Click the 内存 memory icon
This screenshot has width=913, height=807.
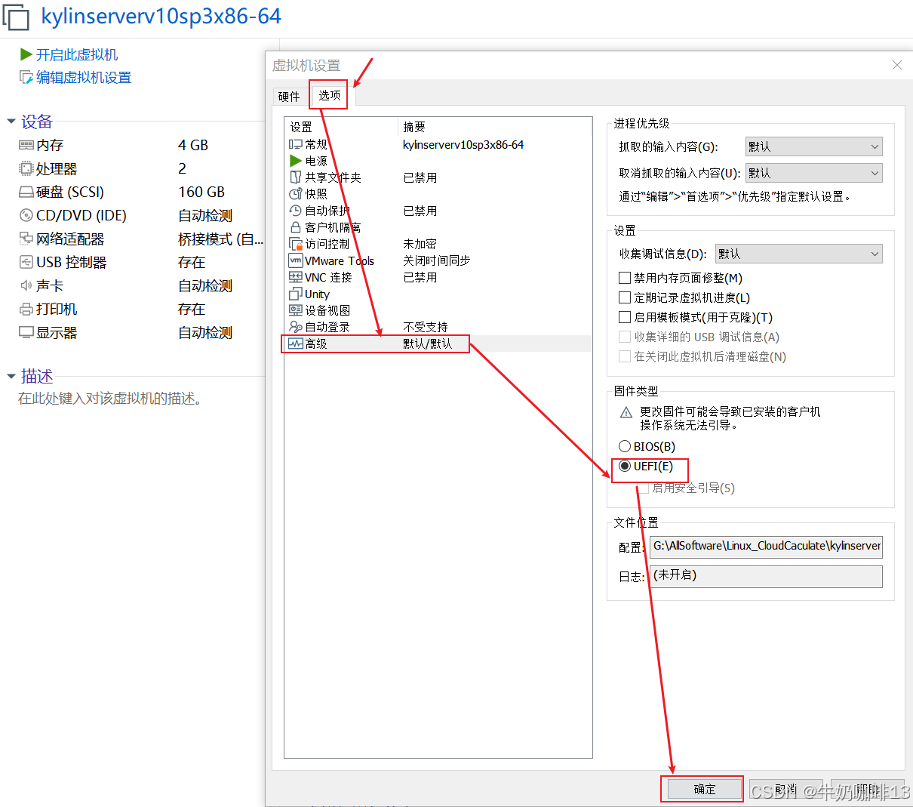click(26, 145)
